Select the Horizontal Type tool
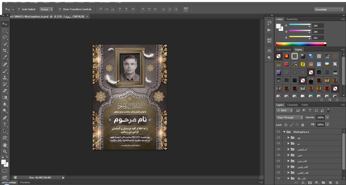 pos(5,124)
